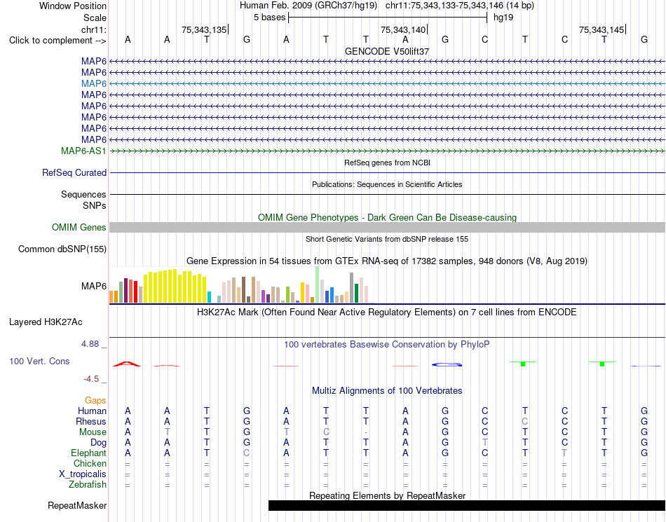Click the 75,343,145 ruler coordinate
This screenshot has width=666, height=522.
click(602, 29)
